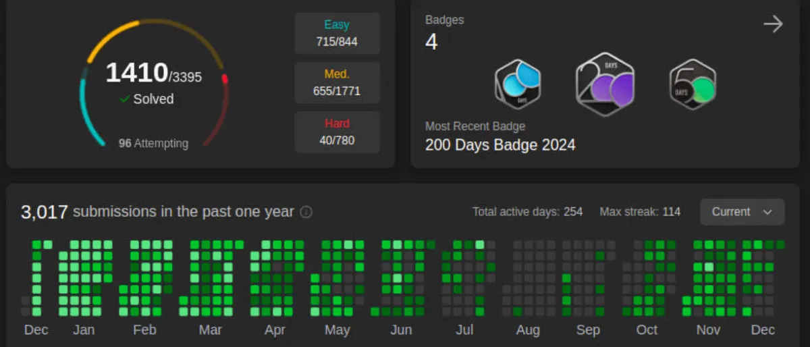Click the Max streak 114 stat
Screen dimensions: 810x347
click(x=640, y=212)
